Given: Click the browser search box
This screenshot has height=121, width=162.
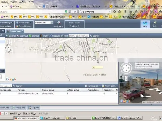Looking at the screenshot, I should tap(95, 12).
